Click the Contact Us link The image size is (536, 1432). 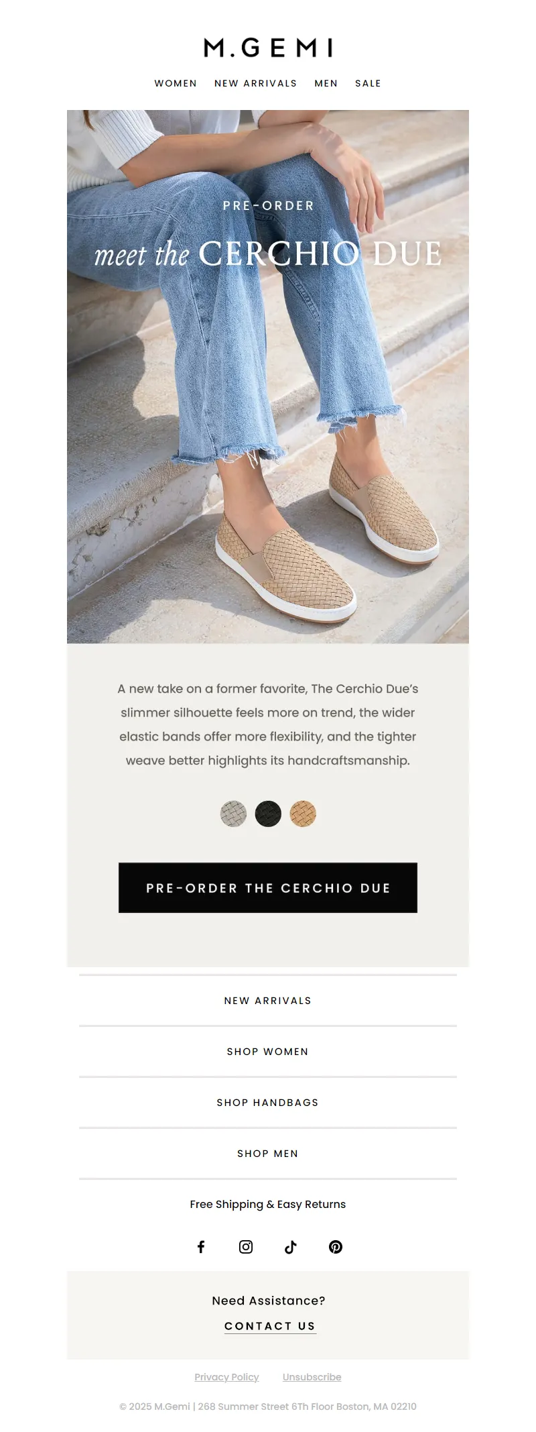click(270, 1326)
